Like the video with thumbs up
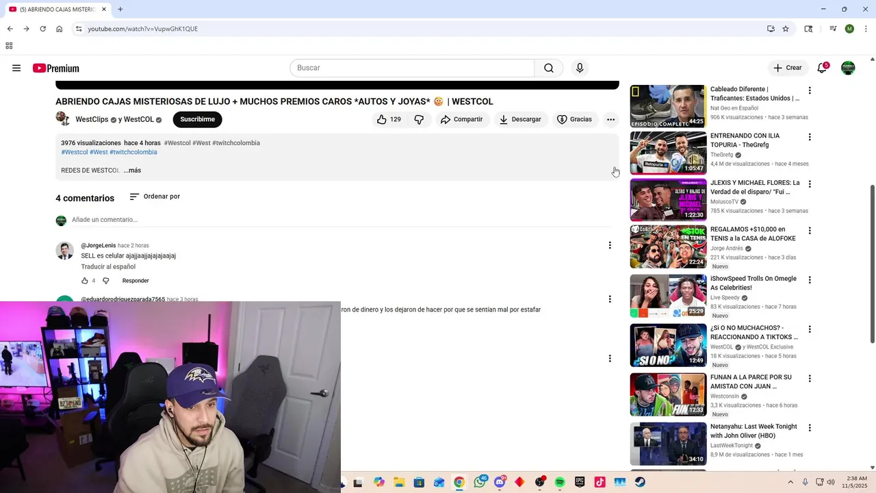 point(389,119)
